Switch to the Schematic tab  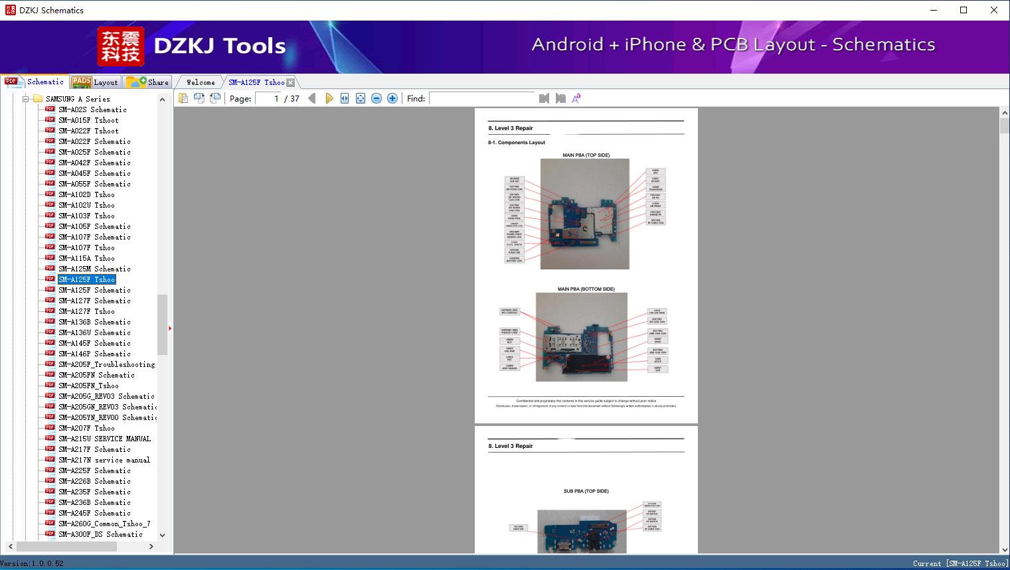tap(35, 82)
